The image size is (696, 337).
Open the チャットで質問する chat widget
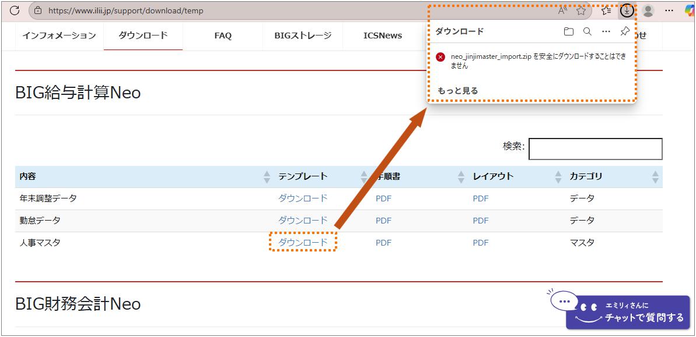[627, 313]
